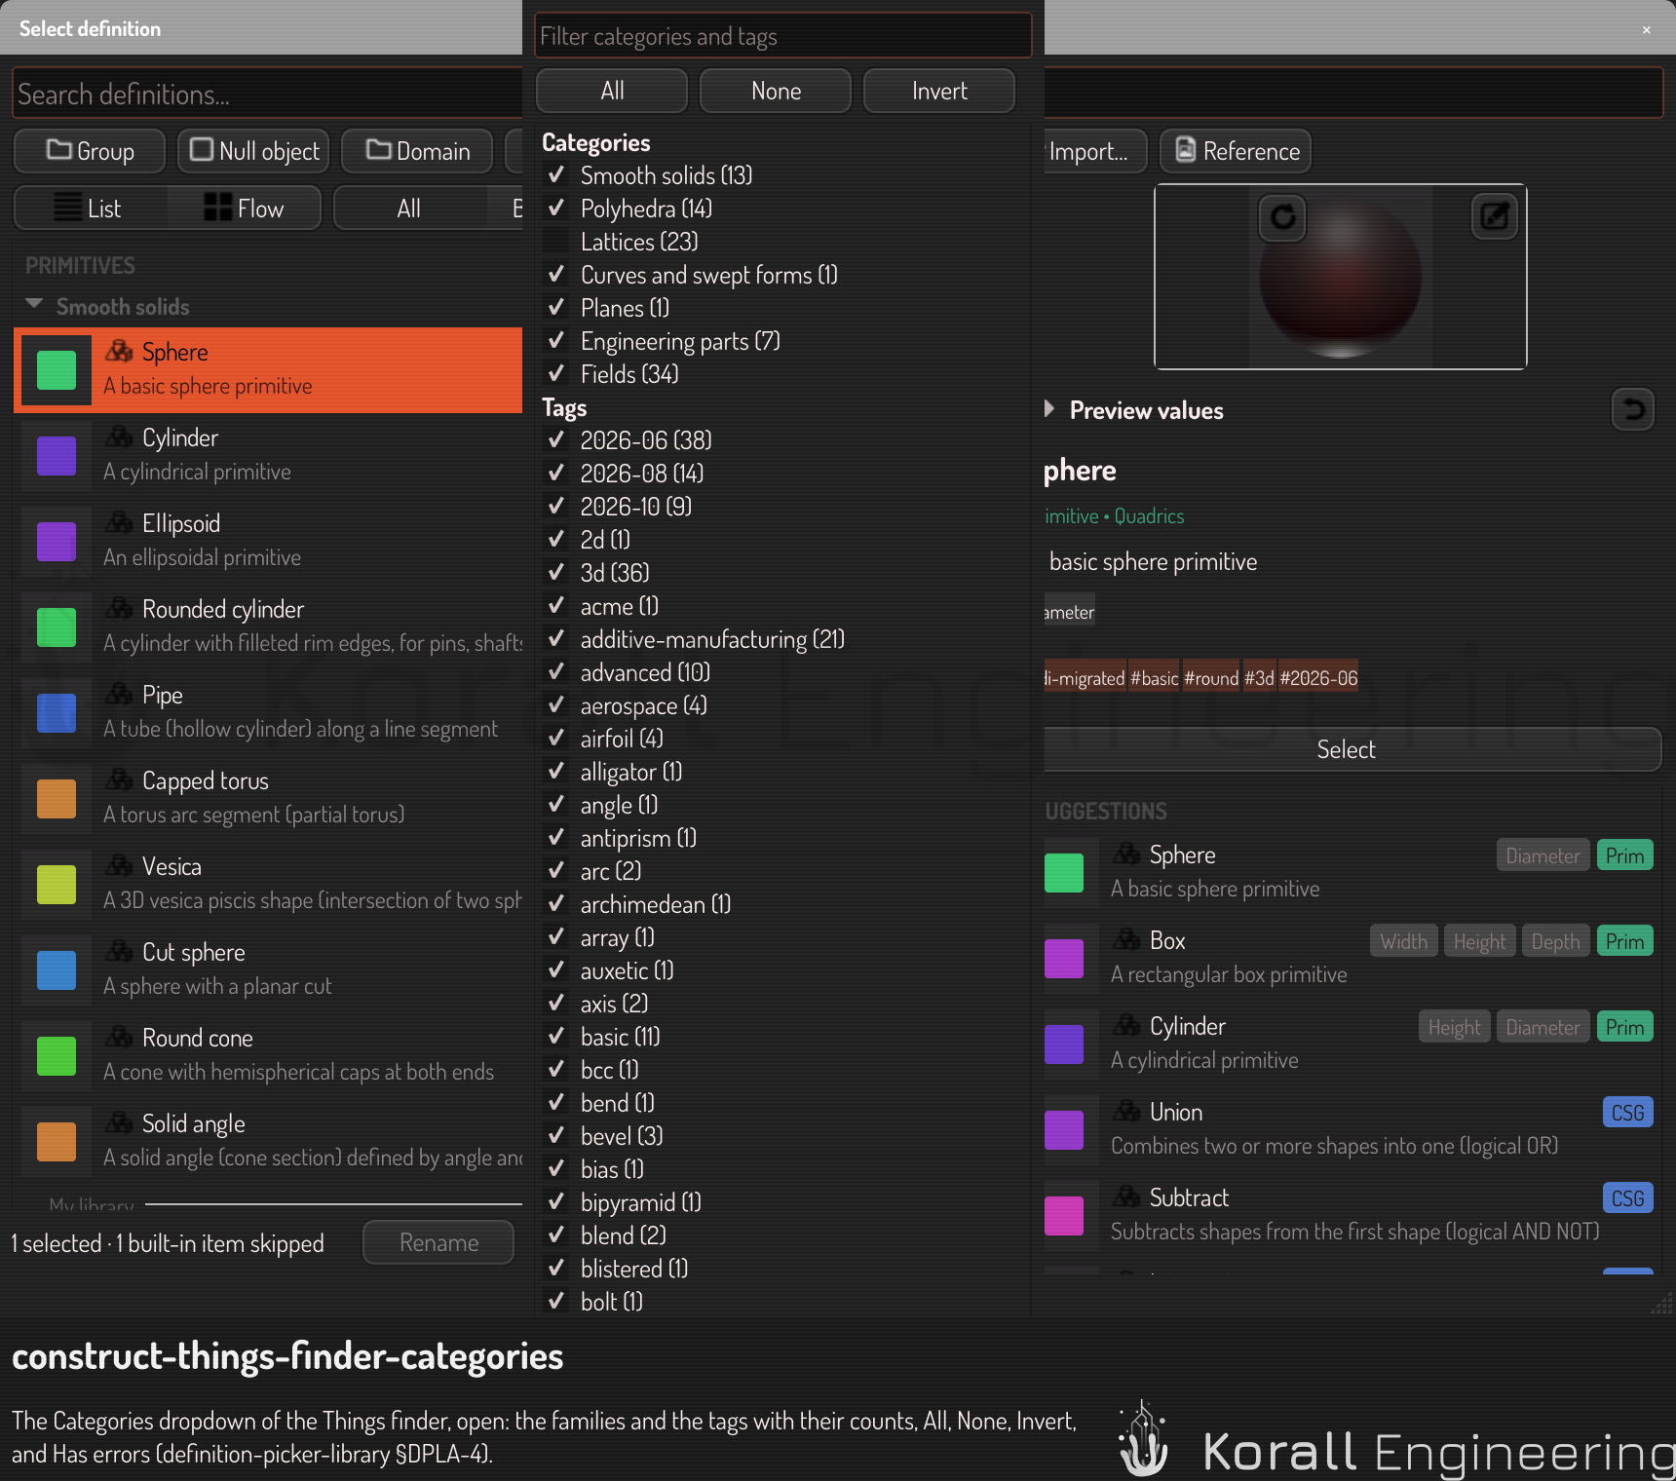Click the shape icon beside Subtract suggestion
Viewport: 1676px width, 1481px height.
click(1126, 1196)
